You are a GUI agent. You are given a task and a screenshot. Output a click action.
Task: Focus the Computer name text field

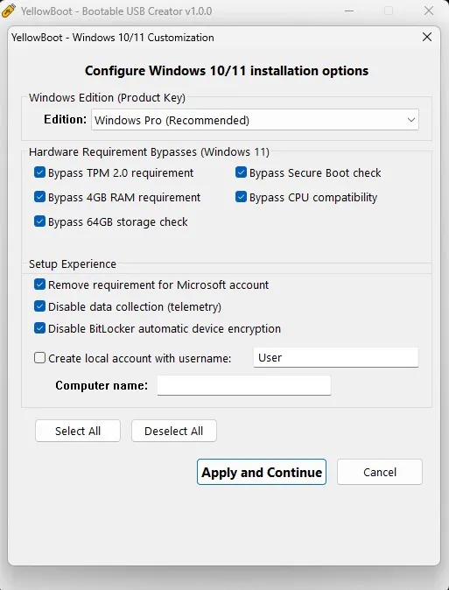[244, 385]
